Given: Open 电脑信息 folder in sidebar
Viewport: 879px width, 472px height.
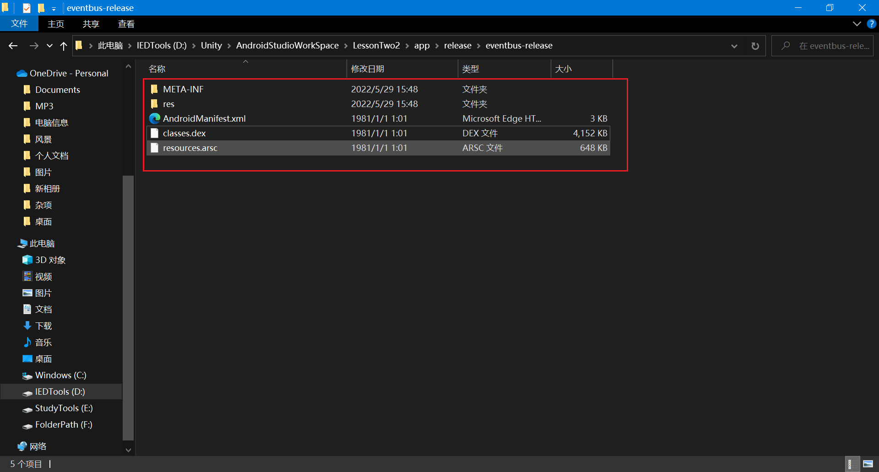Looking at the screenshot, I should (x=45, y=123).
